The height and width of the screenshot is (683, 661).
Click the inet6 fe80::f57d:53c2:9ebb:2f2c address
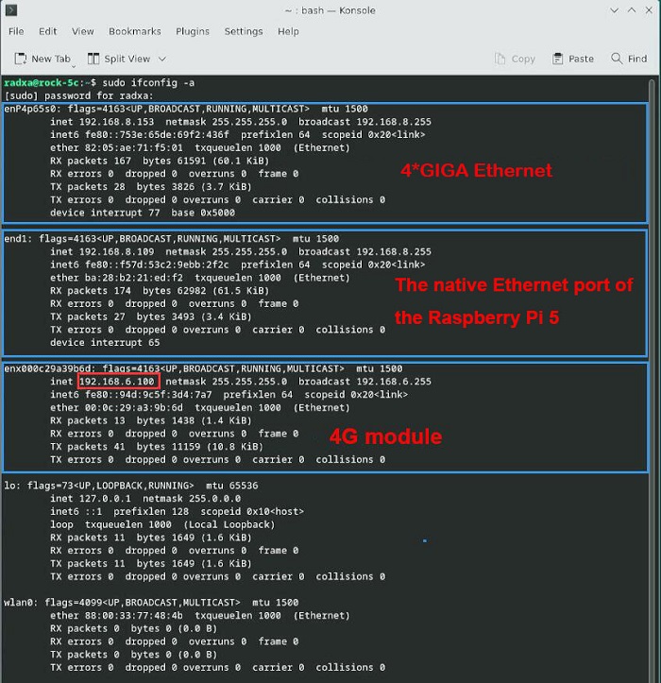click(157, 265)
